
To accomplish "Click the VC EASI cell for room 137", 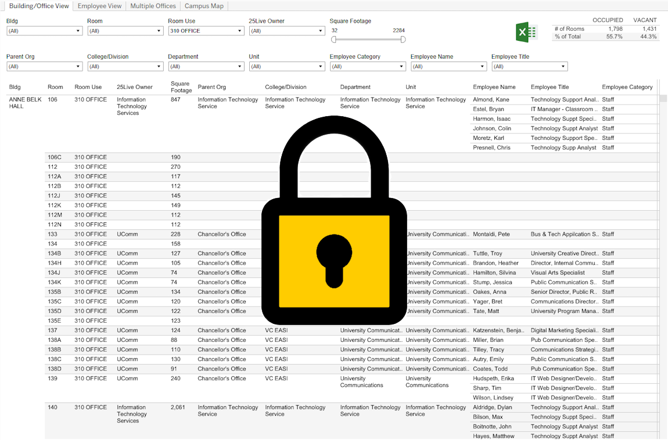I will (276, 330).
